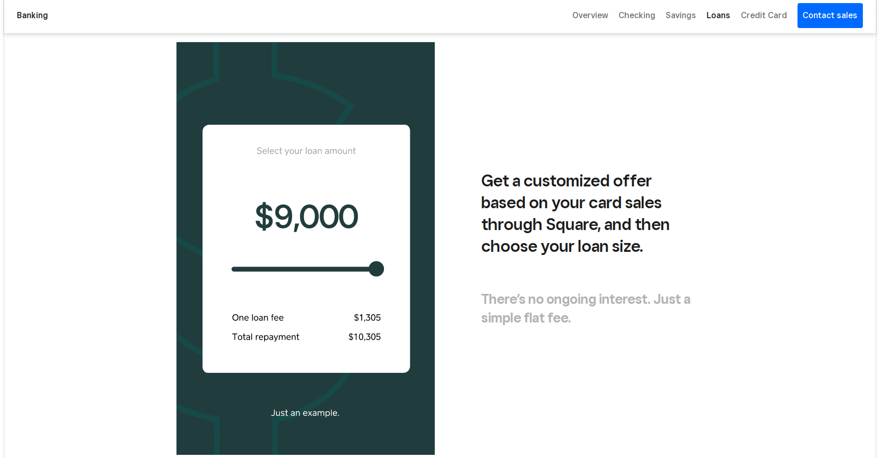This screenshot has height=458, width=880.
Task: Click the 'Get a customized offer' heading
Action: point(575,213)
